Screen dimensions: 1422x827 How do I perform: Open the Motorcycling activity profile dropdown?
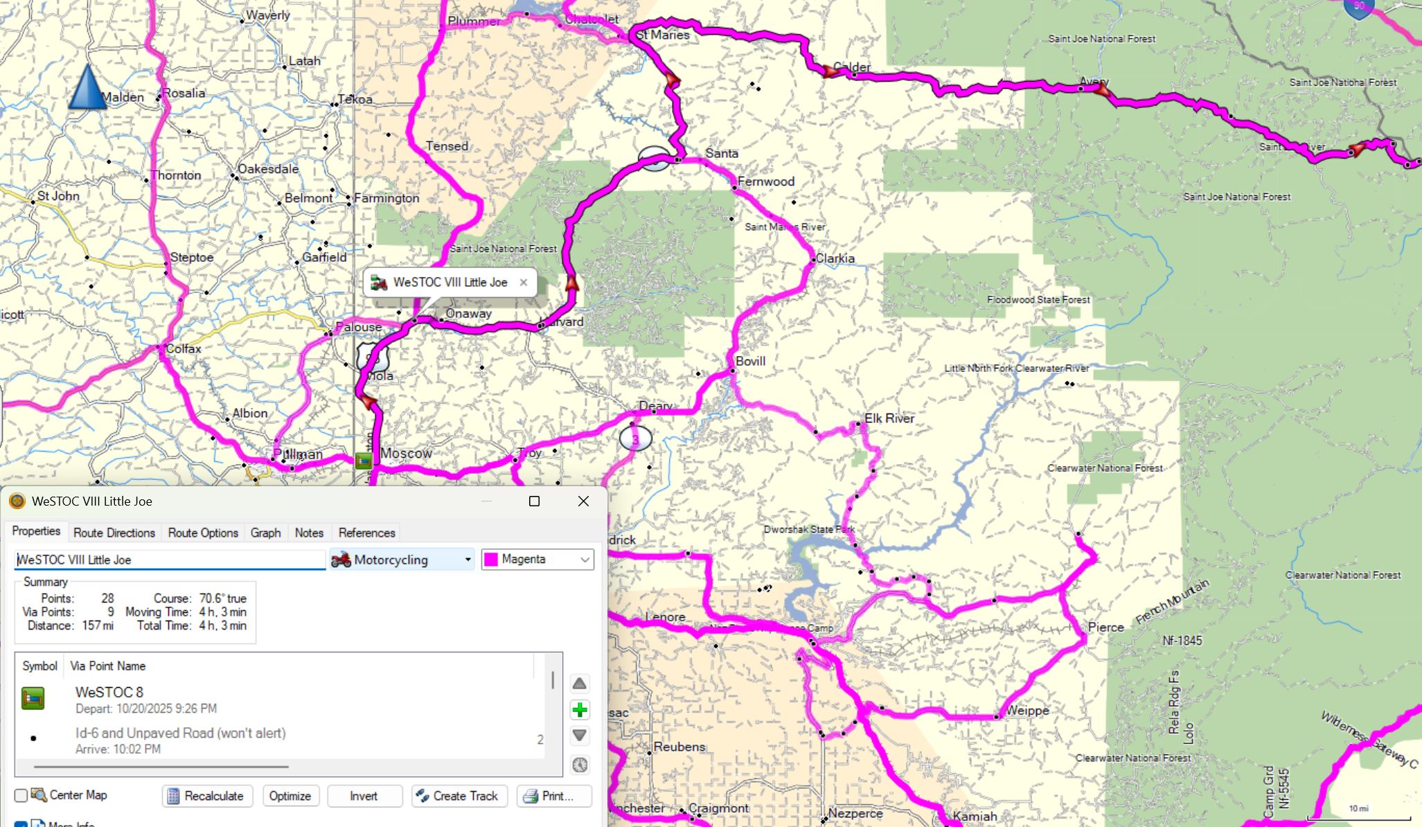coord(402,560)
